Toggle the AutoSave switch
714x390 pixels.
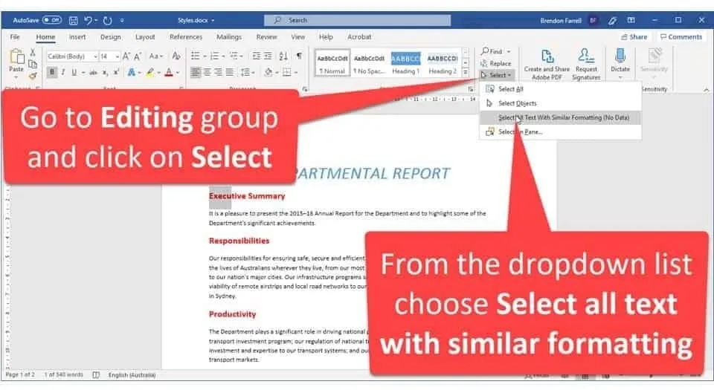point(52,20)
